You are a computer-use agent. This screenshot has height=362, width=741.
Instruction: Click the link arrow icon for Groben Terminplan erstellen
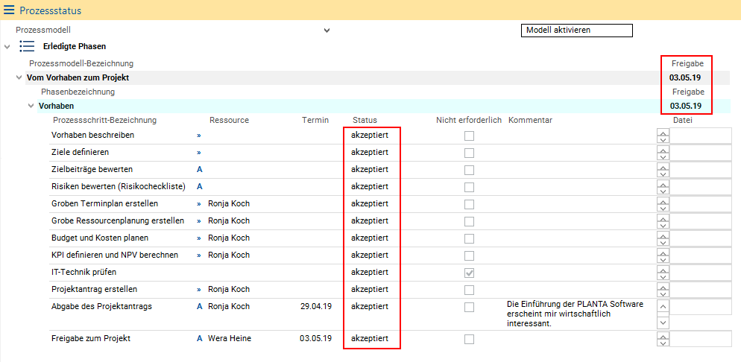click(199, 204)
